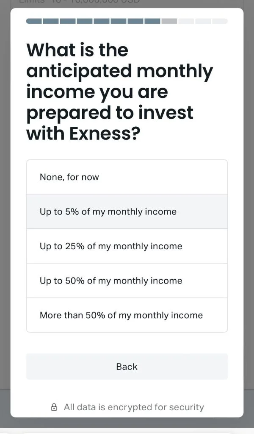Choose "Up to 5% of my monthly income"
Screen dimensions: 254x434
(x=127, y=211)
